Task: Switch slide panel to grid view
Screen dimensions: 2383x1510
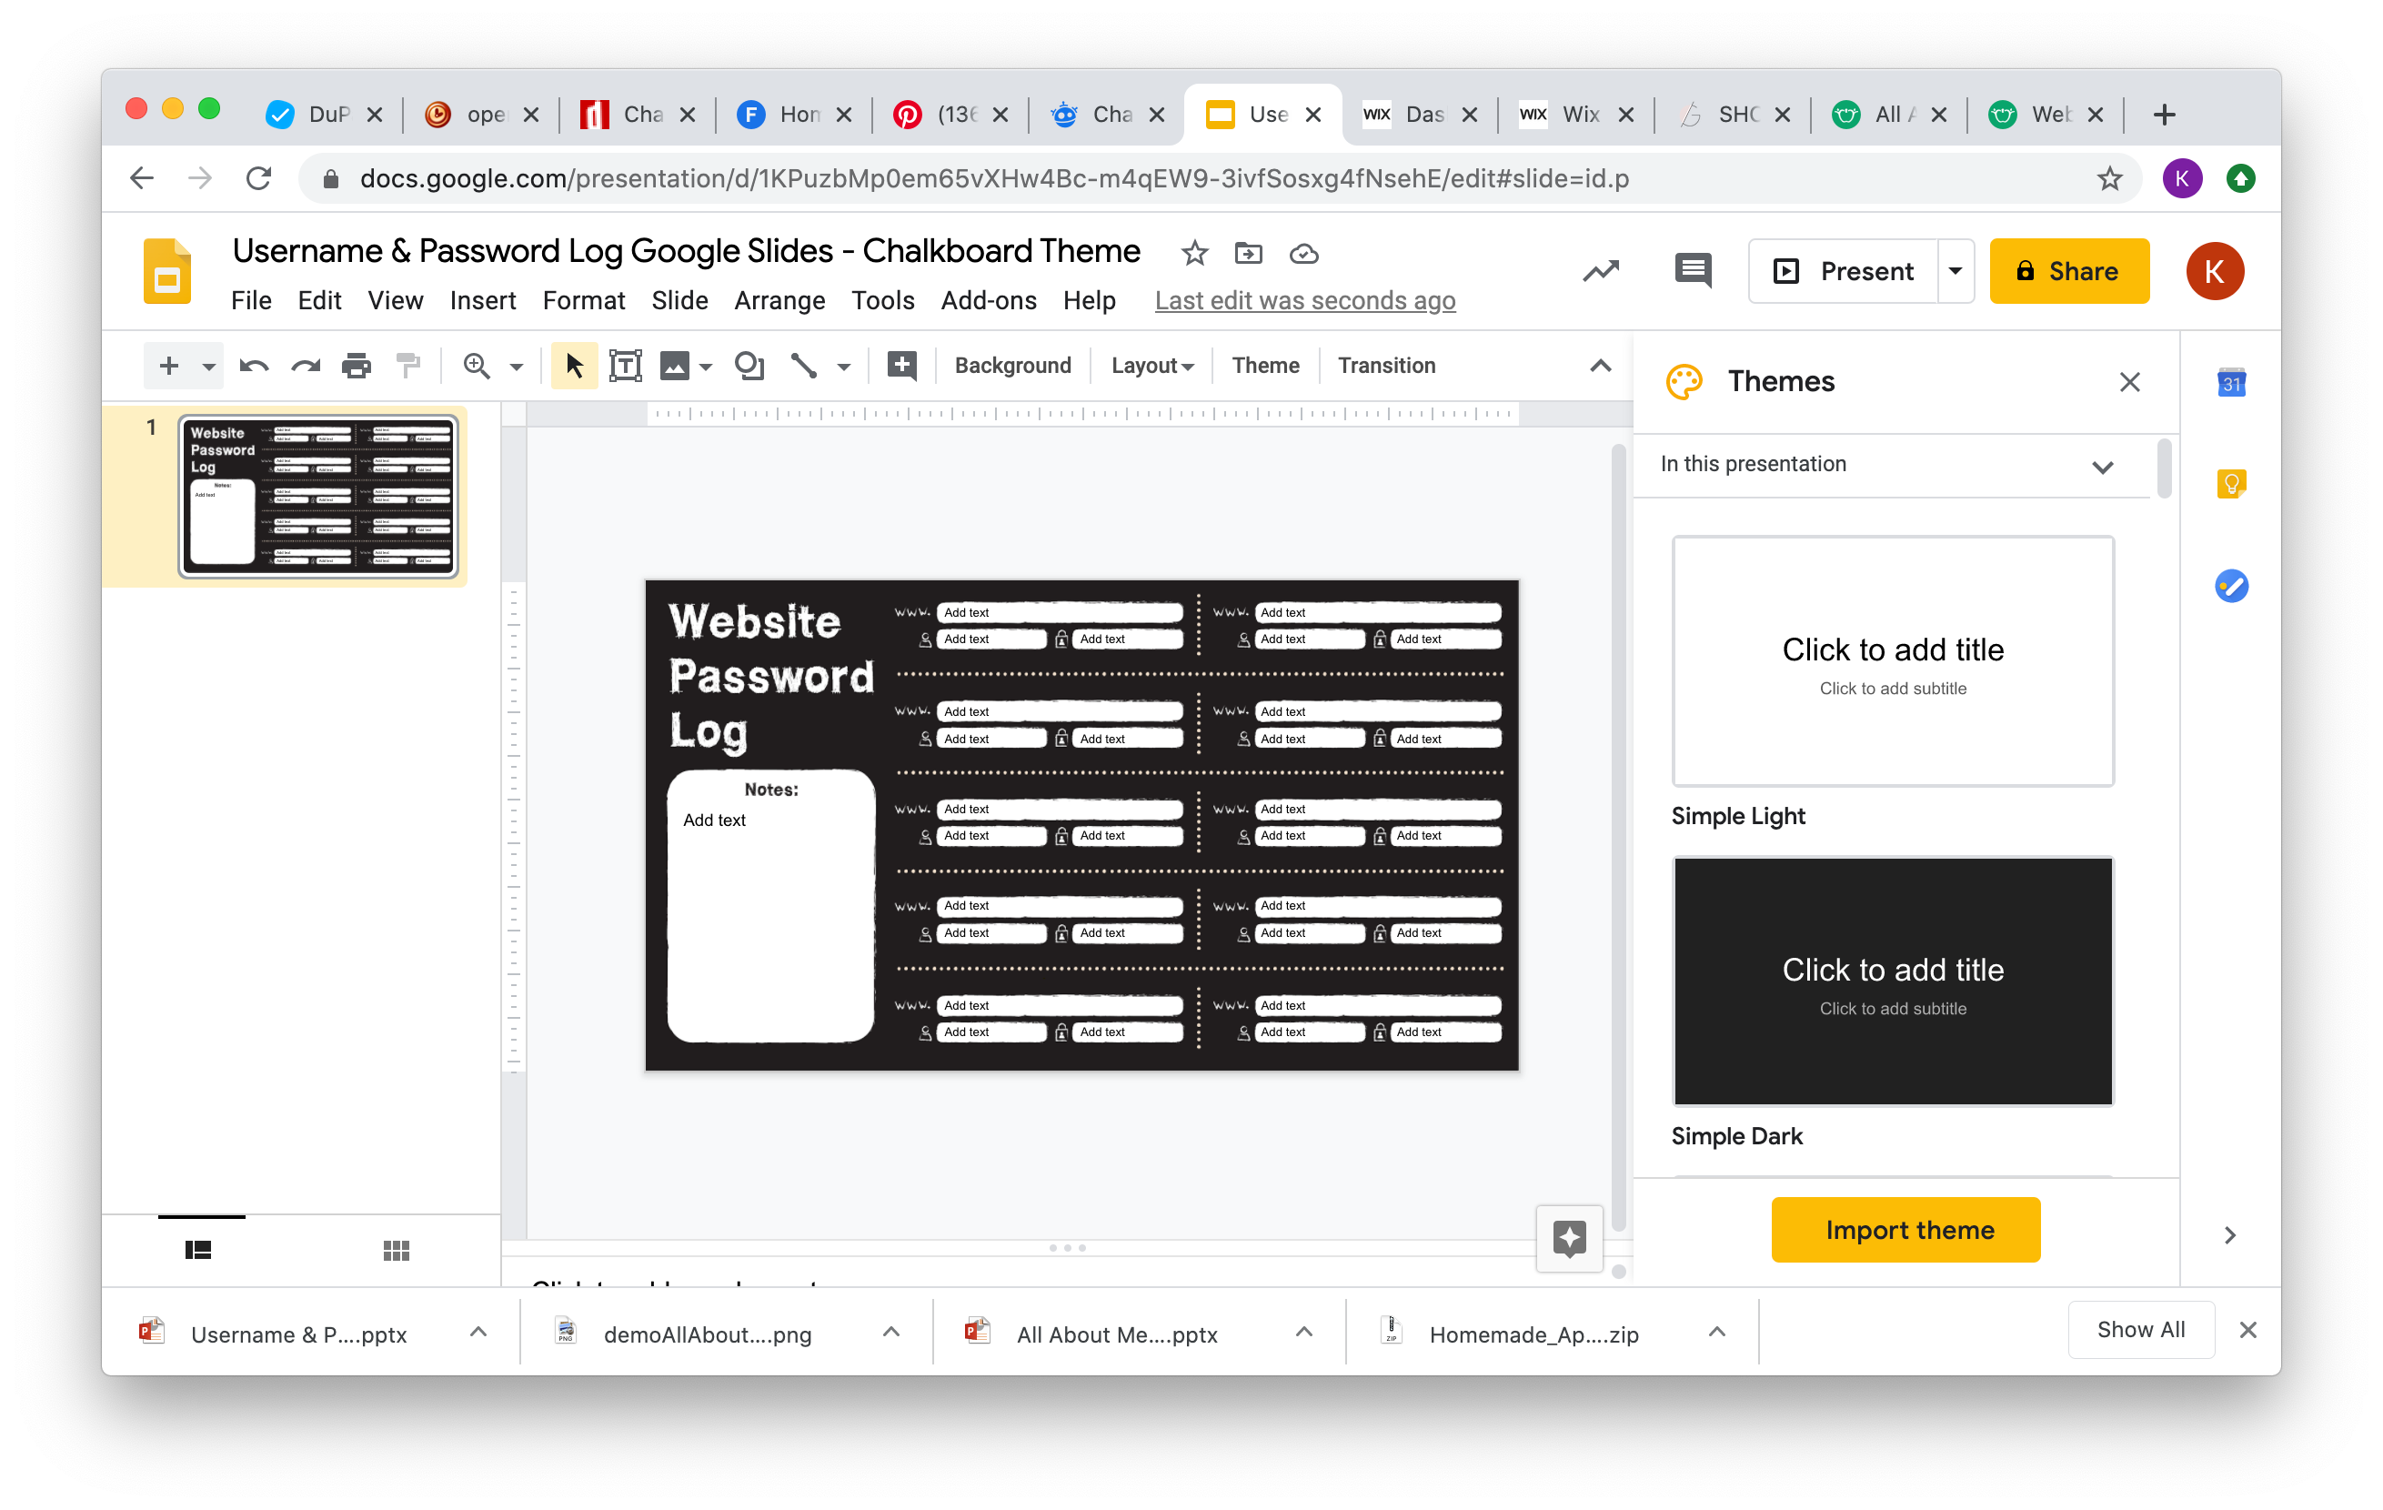Action: 396,1249
